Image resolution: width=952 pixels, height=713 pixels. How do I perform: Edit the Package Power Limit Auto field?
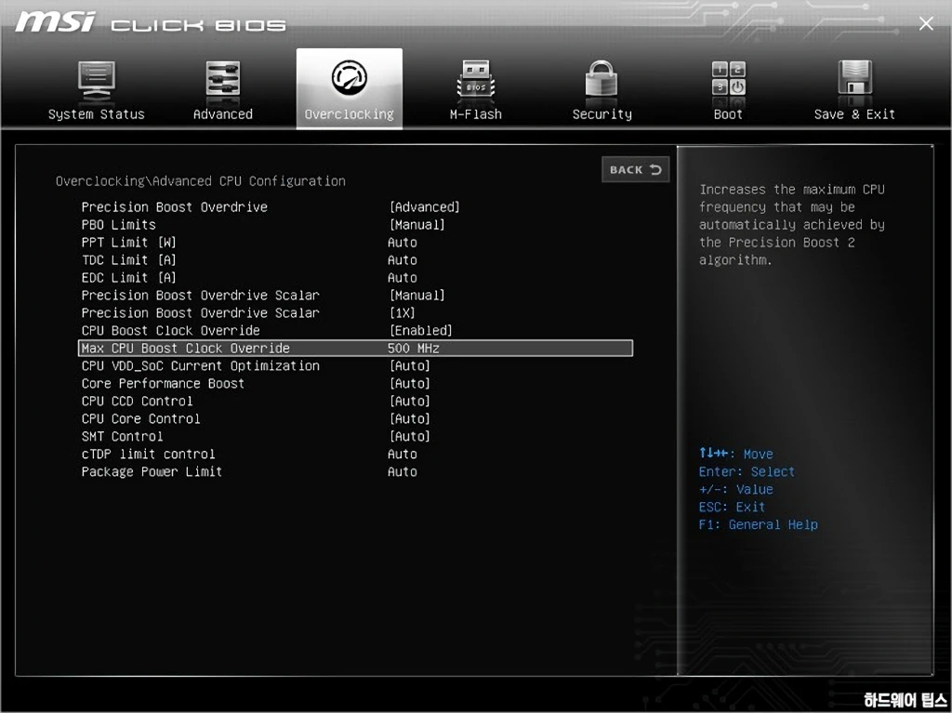click(403, 471)
